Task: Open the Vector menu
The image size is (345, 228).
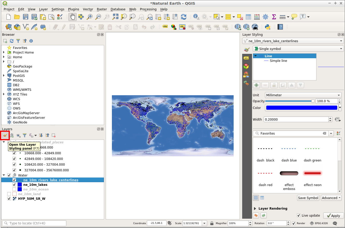Action: pyautogui.click(x=88, y=9)
